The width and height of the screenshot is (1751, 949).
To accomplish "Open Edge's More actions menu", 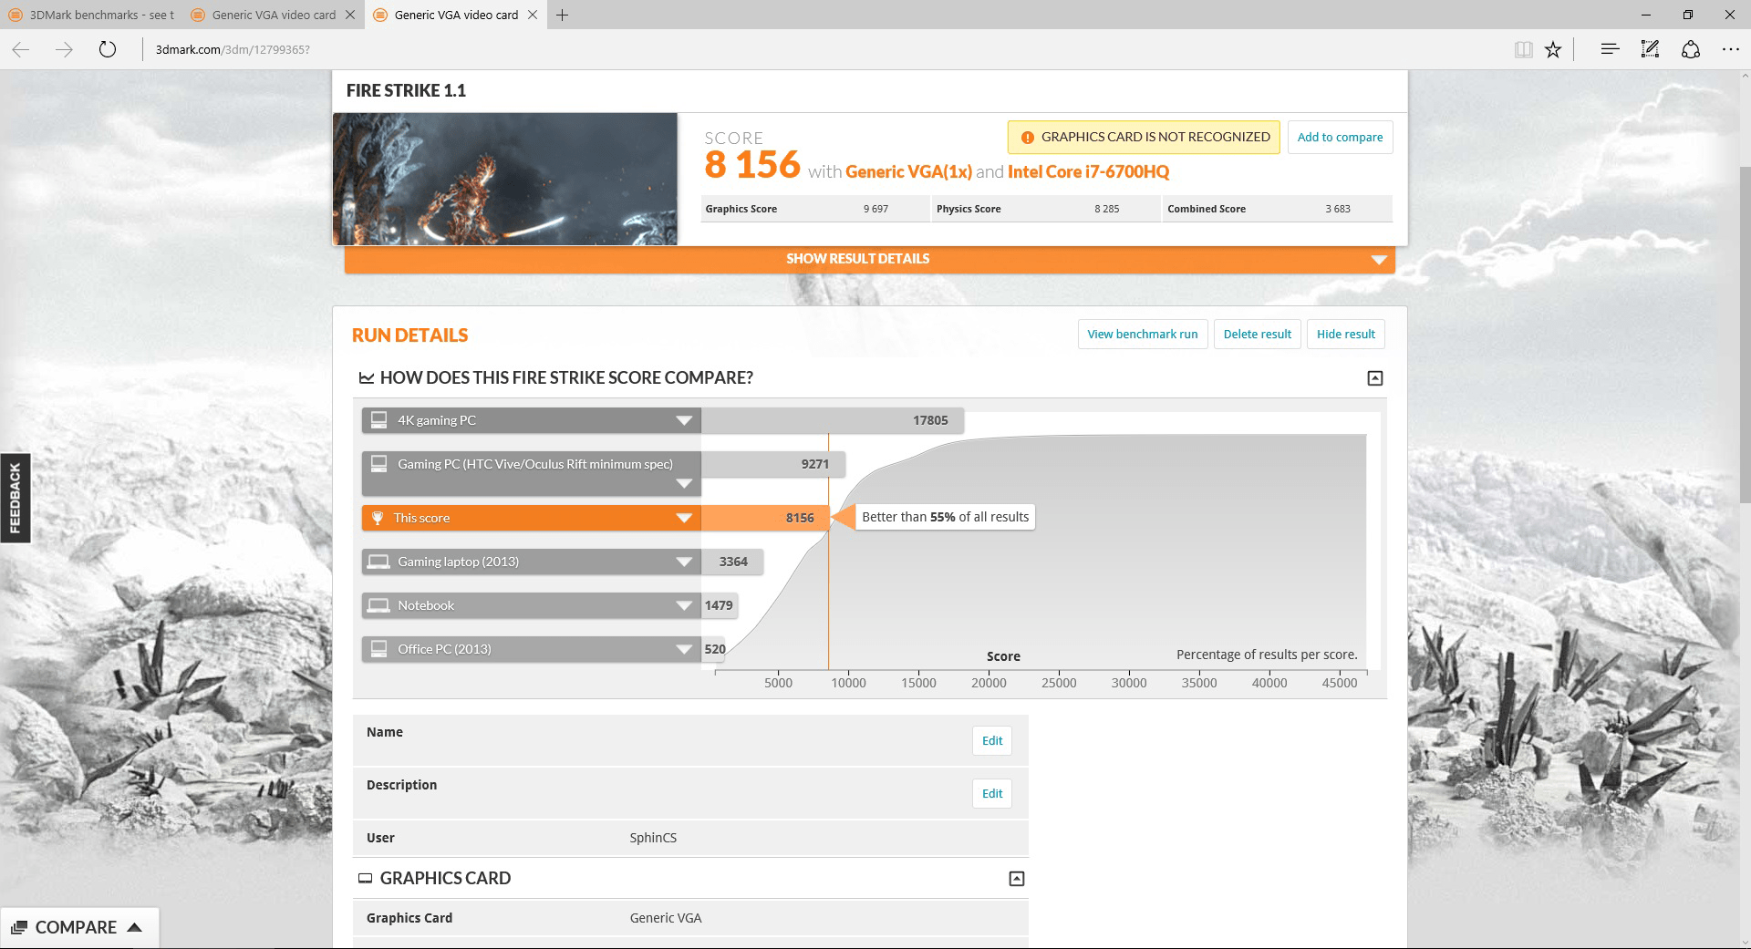I will click(1730, 49).
